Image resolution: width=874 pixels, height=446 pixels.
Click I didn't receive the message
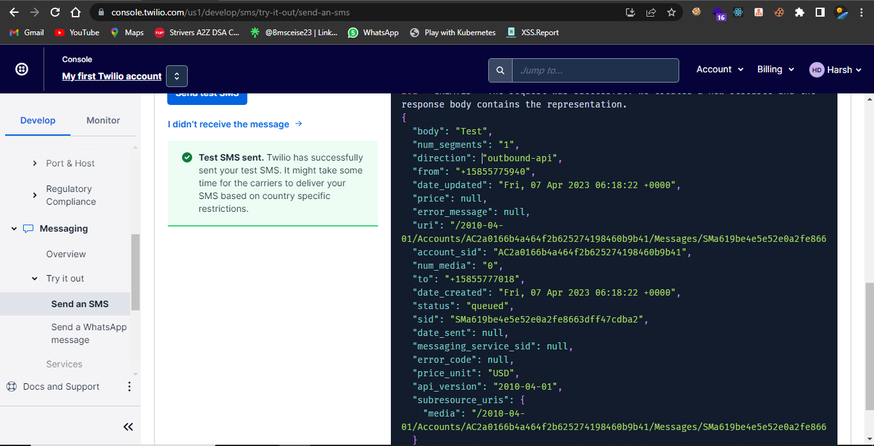click(x=235, y=124)
